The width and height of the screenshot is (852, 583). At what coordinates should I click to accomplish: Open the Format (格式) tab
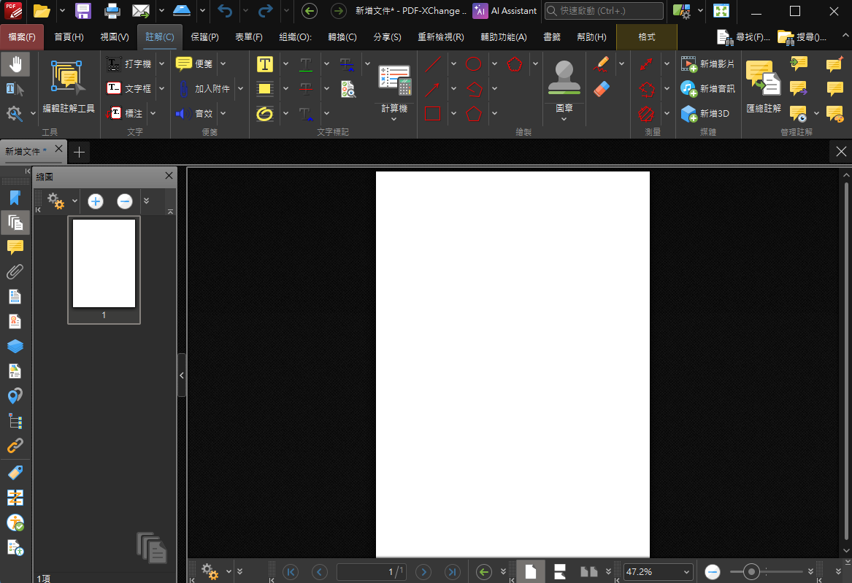click(x=647, y=37)
